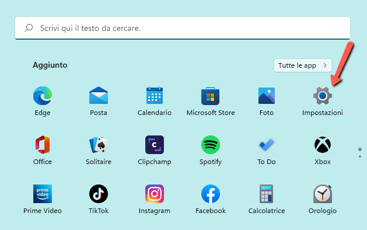Launch Clipchamp video editor
Screen dimensions: 367x230
[x=155, y=145]
